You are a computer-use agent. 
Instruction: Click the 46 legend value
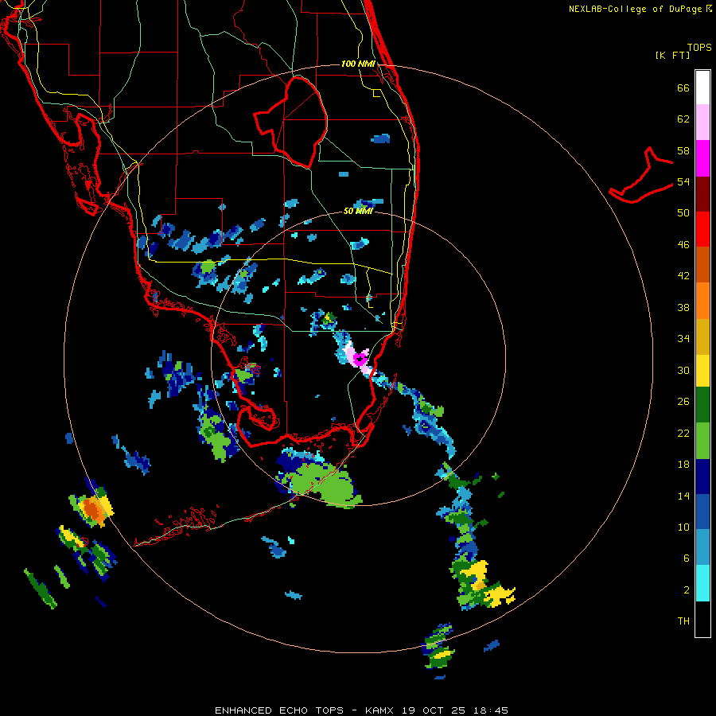(x=683, y=245)
